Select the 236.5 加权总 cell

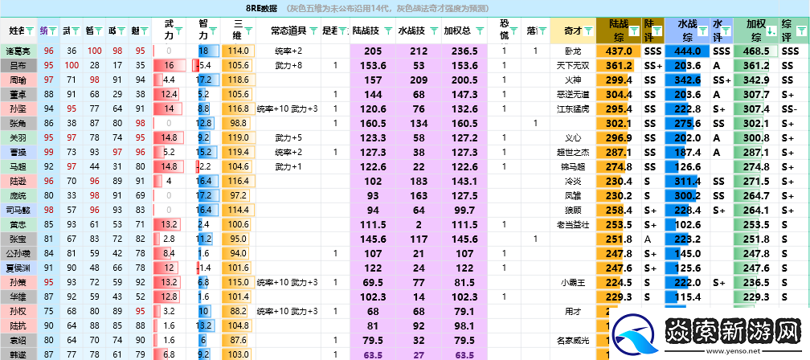coord(464,51)
